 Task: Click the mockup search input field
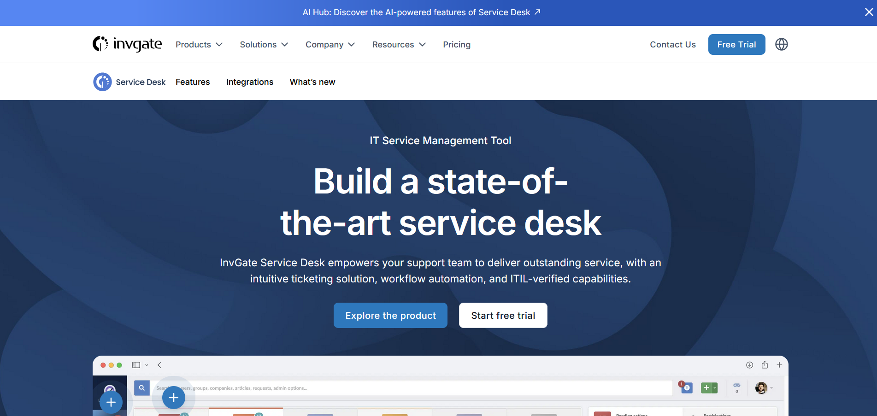[x=411, y=388]
